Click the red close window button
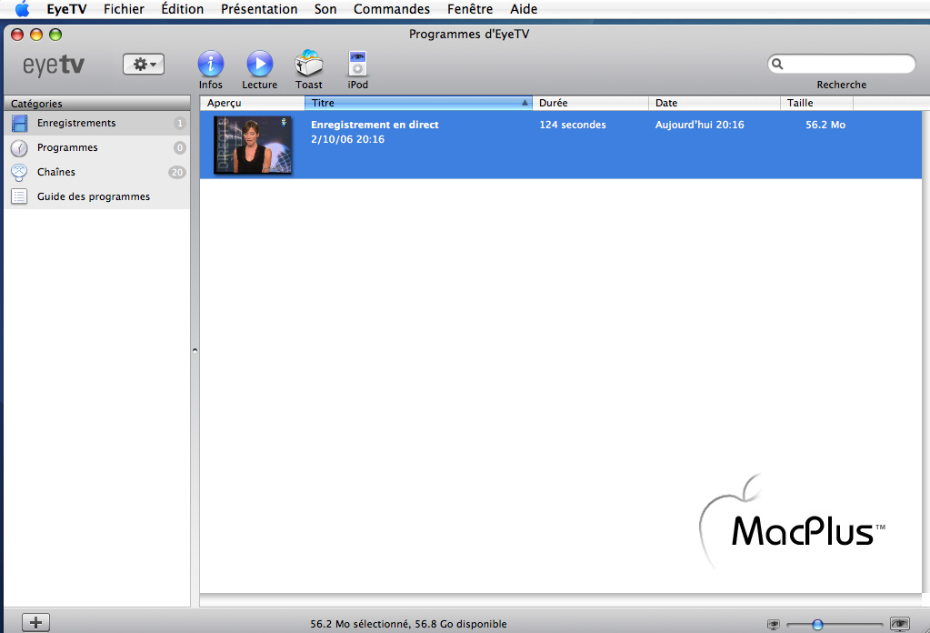930x633 pixels. [17, 35]
